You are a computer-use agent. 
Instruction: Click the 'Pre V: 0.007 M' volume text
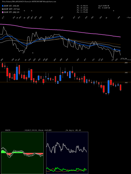tap(104, 8)
